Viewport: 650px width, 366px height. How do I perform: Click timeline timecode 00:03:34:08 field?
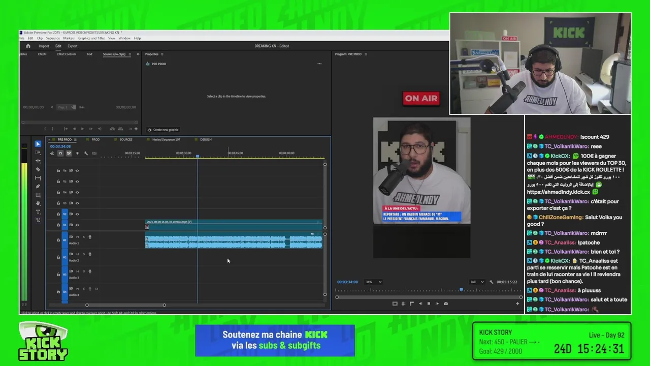61,146
